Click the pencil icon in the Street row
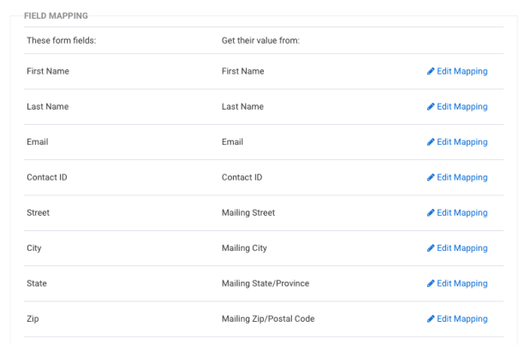Screen dimensions: 531x345 click(x=431, y=213)
